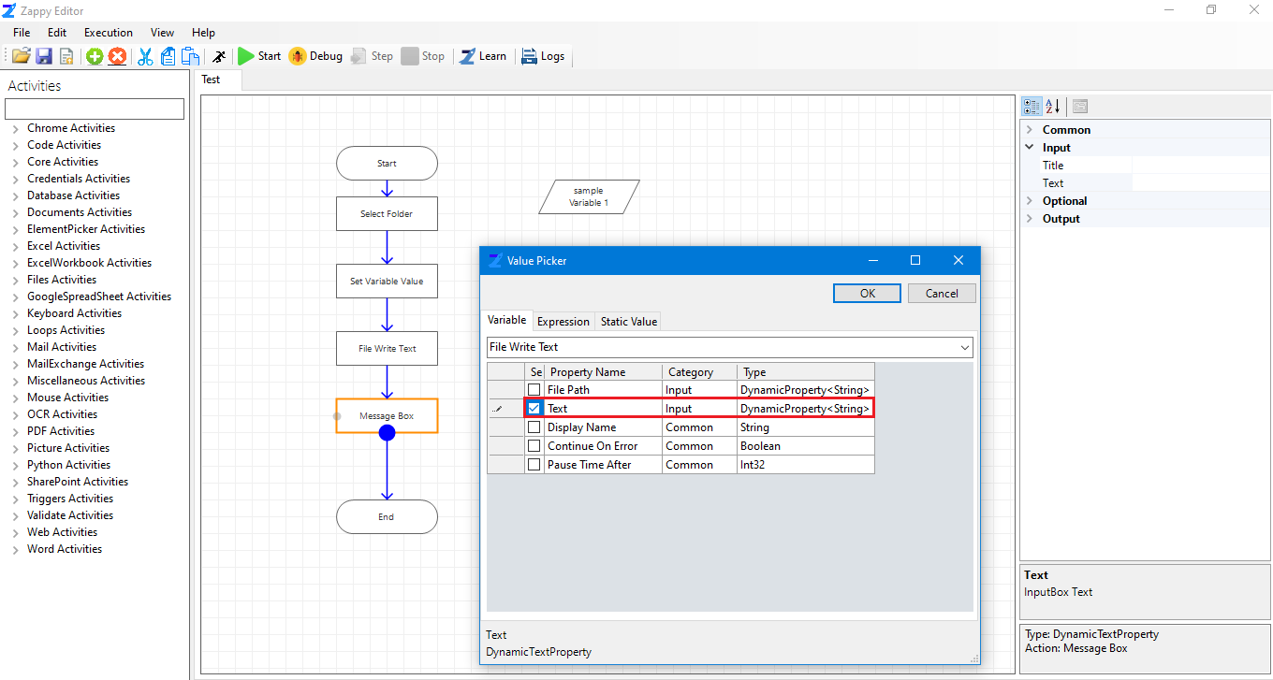The image size is (1273, 680).
Task: Click the red X delete icon
Action: tap(117, 56)
